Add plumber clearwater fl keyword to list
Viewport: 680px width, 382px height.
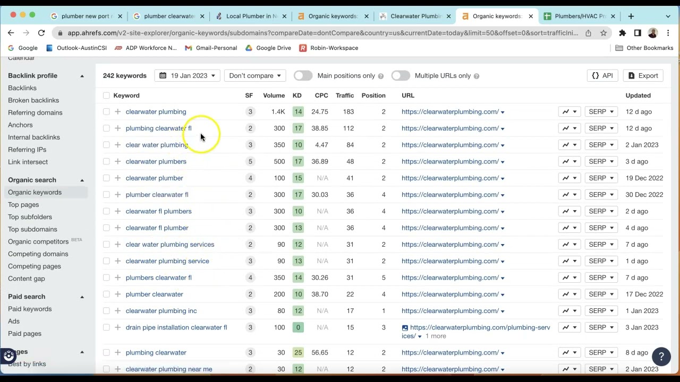[x=117, y=195]
